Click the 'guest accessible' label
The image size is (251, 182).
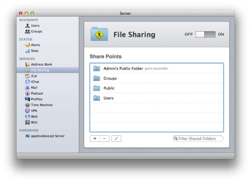[x=156, y=69]
